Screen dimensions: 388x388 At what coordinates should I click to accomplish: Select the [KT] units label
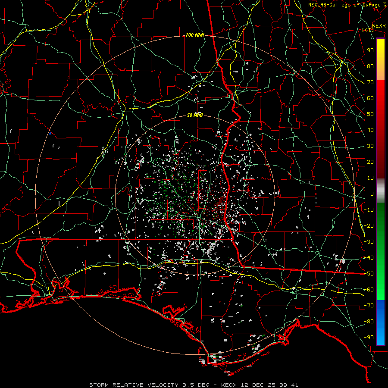click(x=368, y=30)
